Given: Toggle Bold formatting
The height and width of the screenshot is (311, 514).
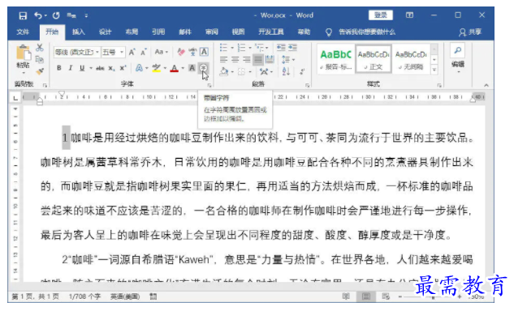Looking at the screenshot, I should (x=59, y=68).
